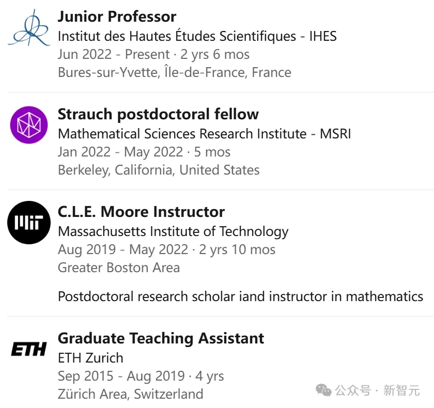
Task: Click the ETH Zurich logo icon
Action: (29, 350)
